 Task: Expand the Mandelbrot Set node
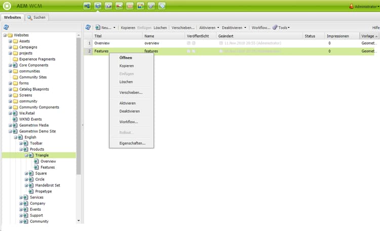[x=26, y=185]
